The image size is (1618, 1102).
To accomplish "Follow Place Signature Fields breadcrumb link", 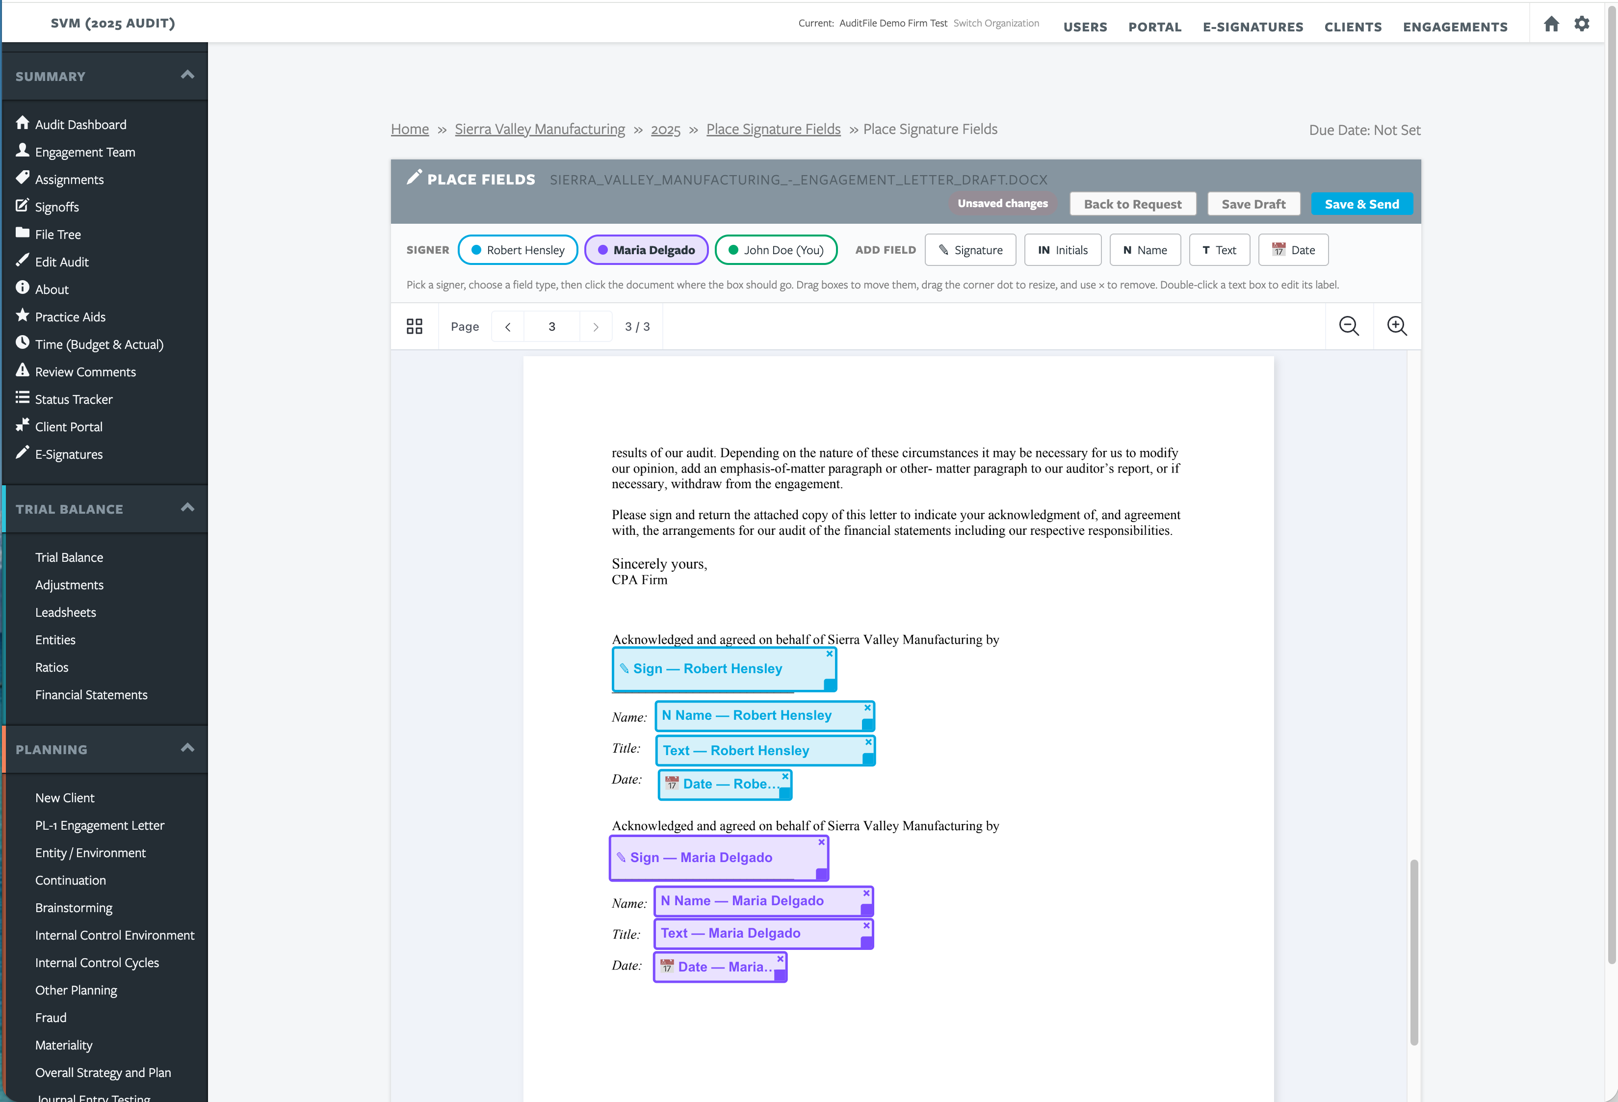I will (x=773, y=130).
